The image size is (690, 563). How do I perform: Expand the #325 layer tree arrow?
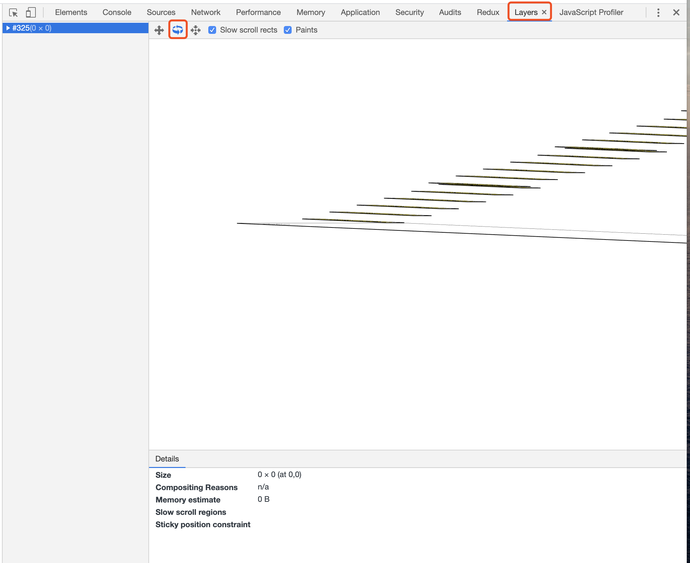(x=8, y=28)
